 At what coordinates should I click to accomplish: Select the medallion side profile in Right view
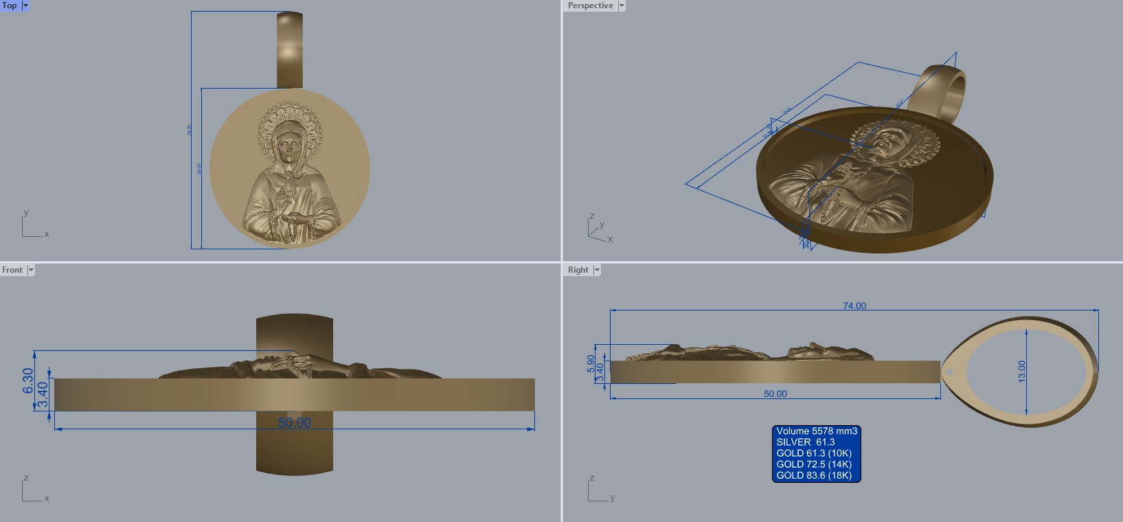coord(775,372)
